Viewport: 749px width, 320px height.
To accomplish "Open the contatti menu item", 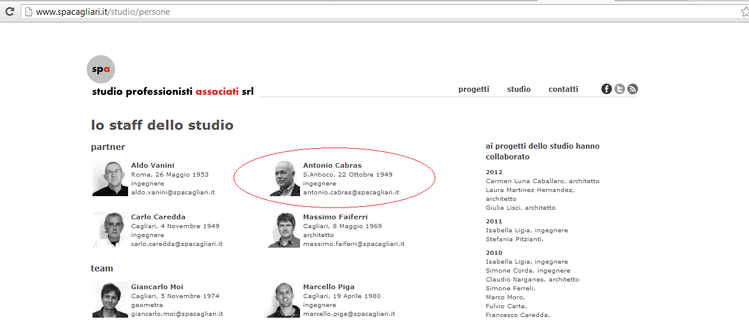I will pyautogui.click(x=563, y=89).
